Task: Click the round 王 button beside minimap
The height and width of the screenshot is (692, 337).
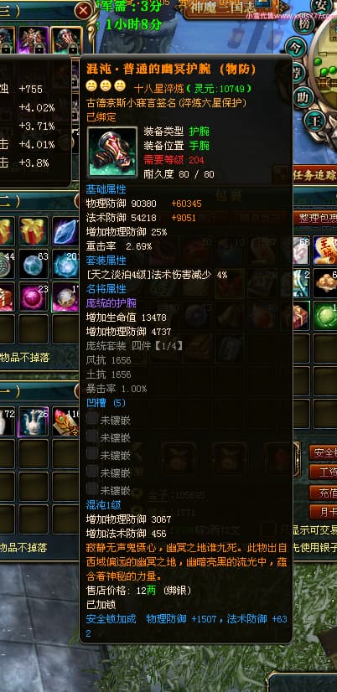Action: 316,120
